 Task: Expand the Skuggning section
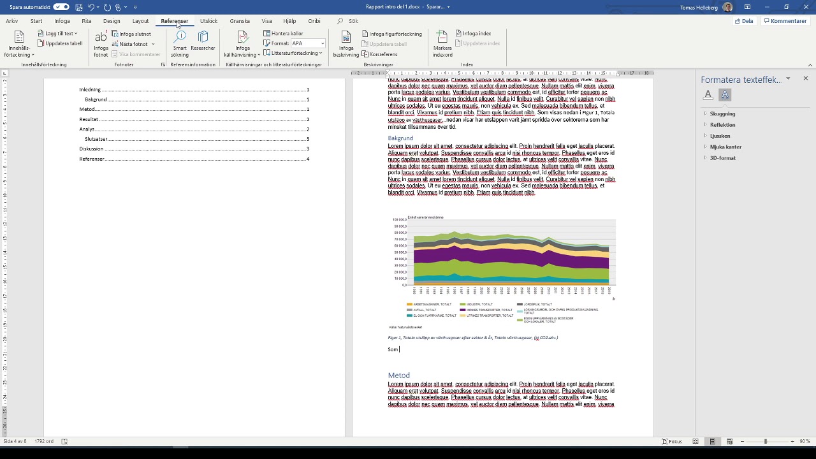pyautogui.click(x=722, y=113)
